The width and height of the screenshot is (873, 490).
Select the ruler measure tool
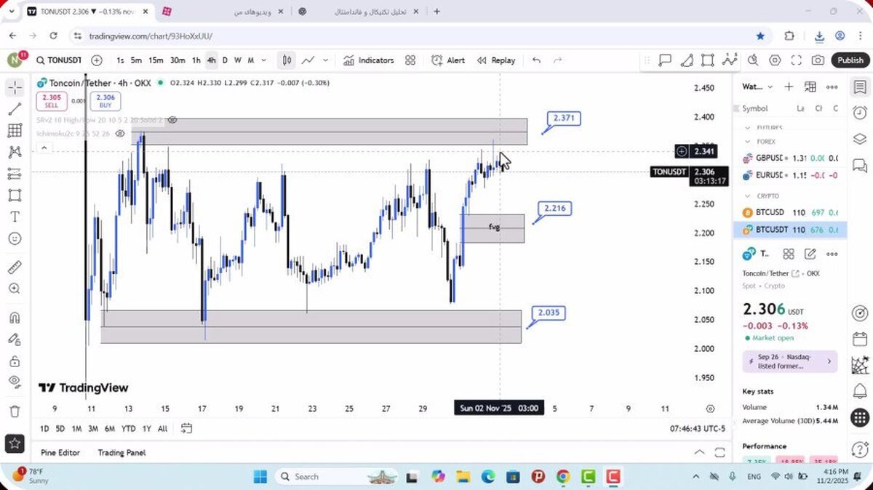(x=15, y=267)
